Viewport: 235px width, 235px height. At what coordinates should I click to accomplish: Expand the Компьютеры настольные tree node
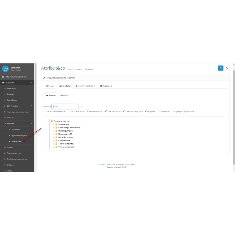[53, 127]
